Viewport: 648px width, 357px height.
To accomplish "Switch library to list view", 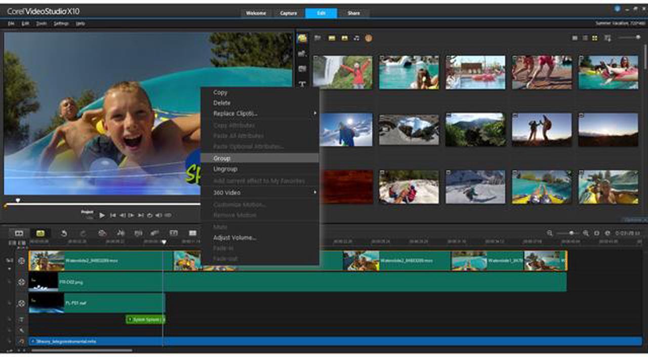I will [x=585, y=38].
